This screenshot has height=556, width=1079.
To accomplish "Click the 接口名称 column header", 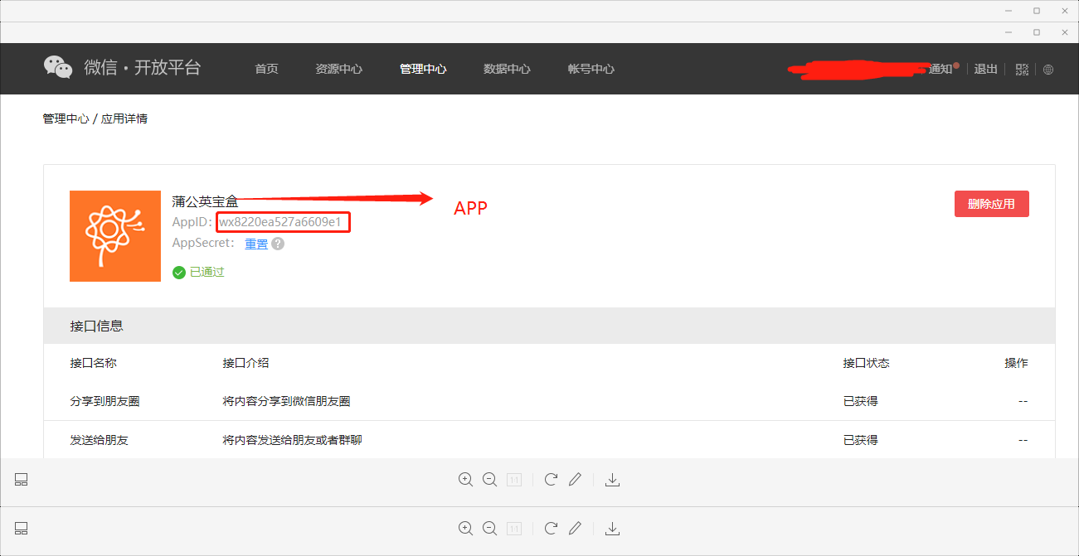I will 93,363.
